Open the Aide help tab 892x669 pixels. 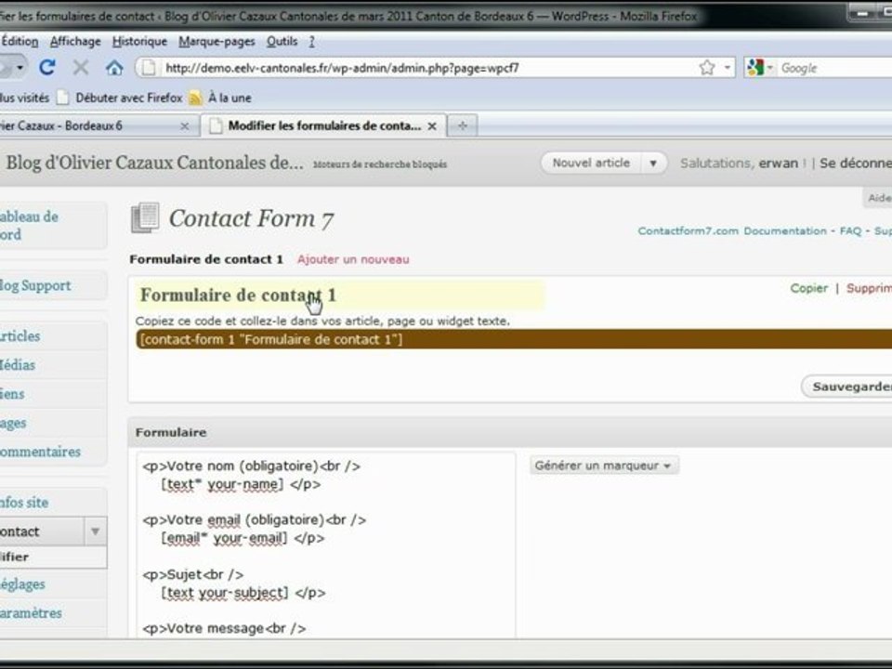[878, 198]
